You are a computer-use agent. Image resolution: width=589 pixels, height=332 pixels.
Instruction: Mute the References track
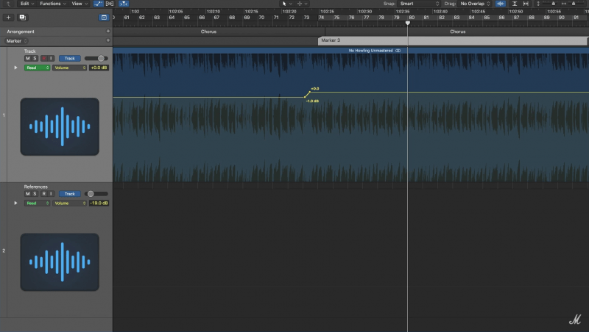coord(27,194)
